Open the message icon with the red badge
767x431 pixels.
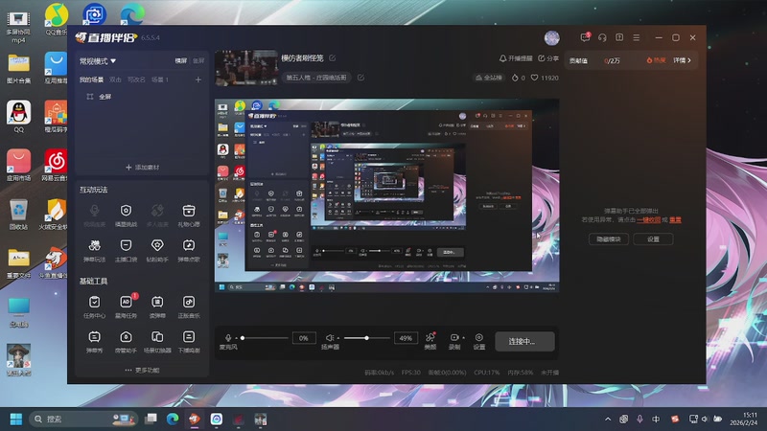(x=585, y=37)
